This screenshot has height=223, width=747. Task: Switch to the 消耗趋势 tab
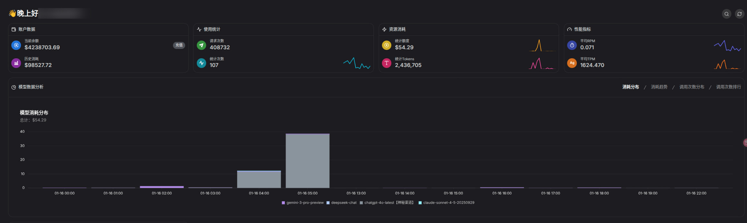pyautogui.click(x=659, y=87)
